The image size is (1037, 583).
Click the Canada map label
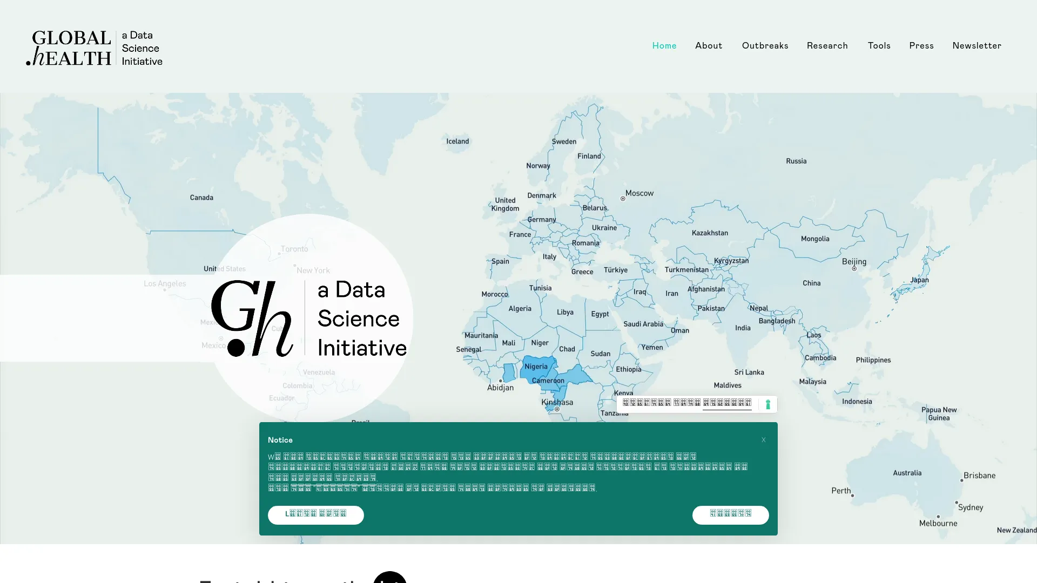(201, 198)
